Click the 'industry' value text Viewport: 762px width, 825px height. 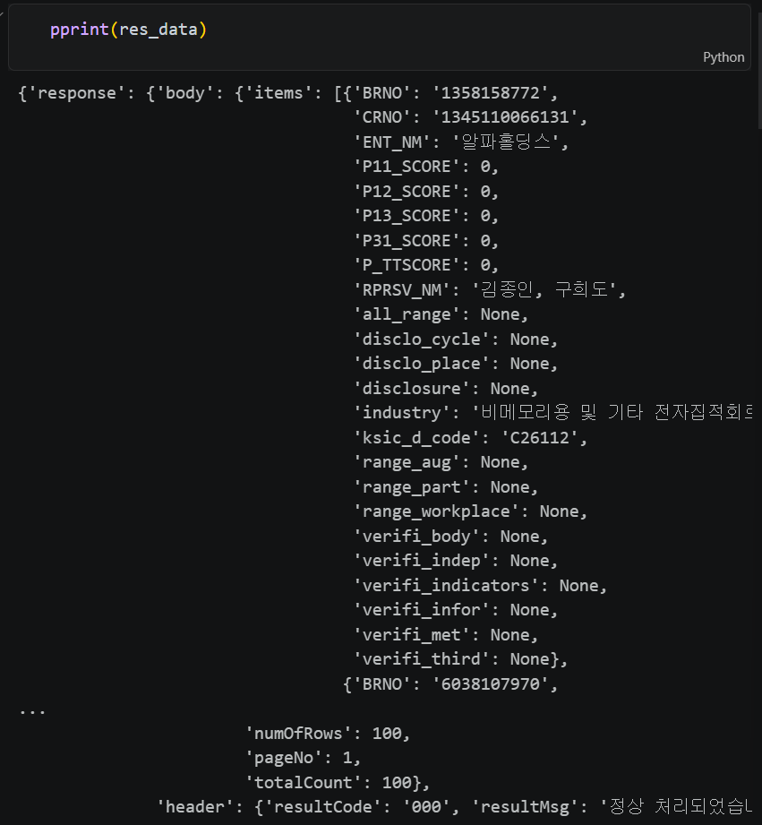[x=612, y=412]
